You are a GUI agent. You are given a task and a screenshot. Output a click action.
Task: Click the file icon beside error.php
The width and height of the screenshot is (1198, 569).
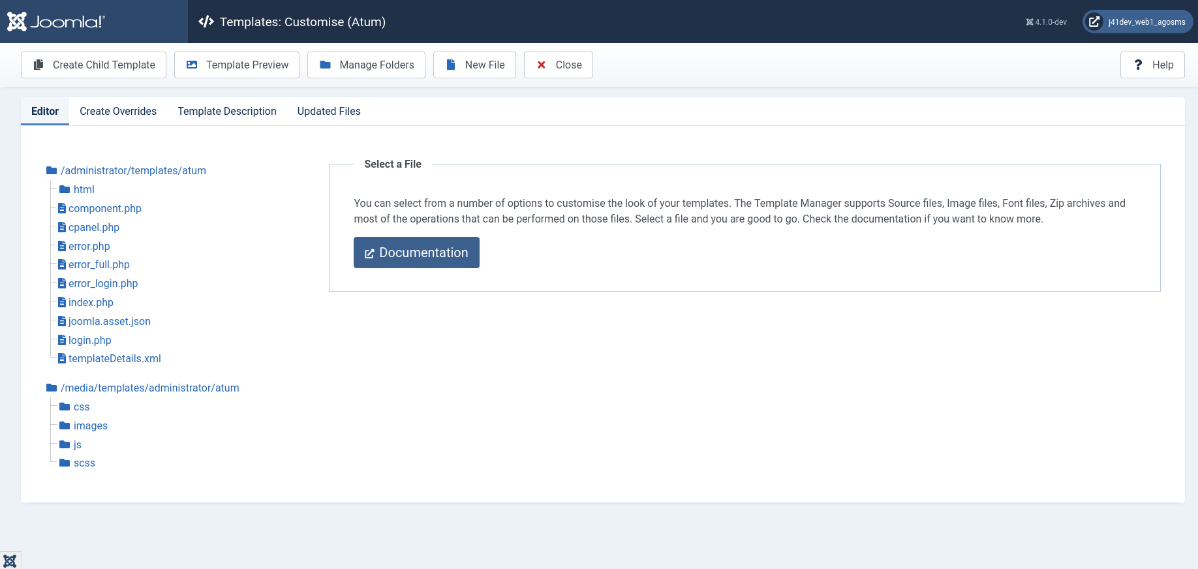click(62, 246)
